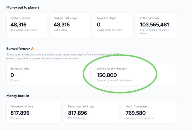Click the "Spent in game, not burned yet" note

pyautogui.click(x=114, y=80)
